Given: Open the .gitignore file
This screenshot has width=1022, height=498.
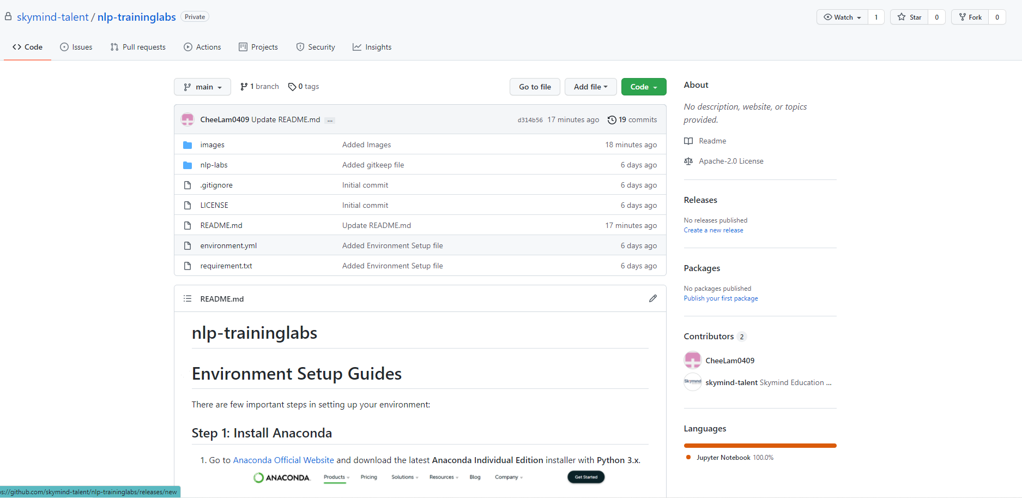Looking at the screenshot, I should (x=216, y=185).
